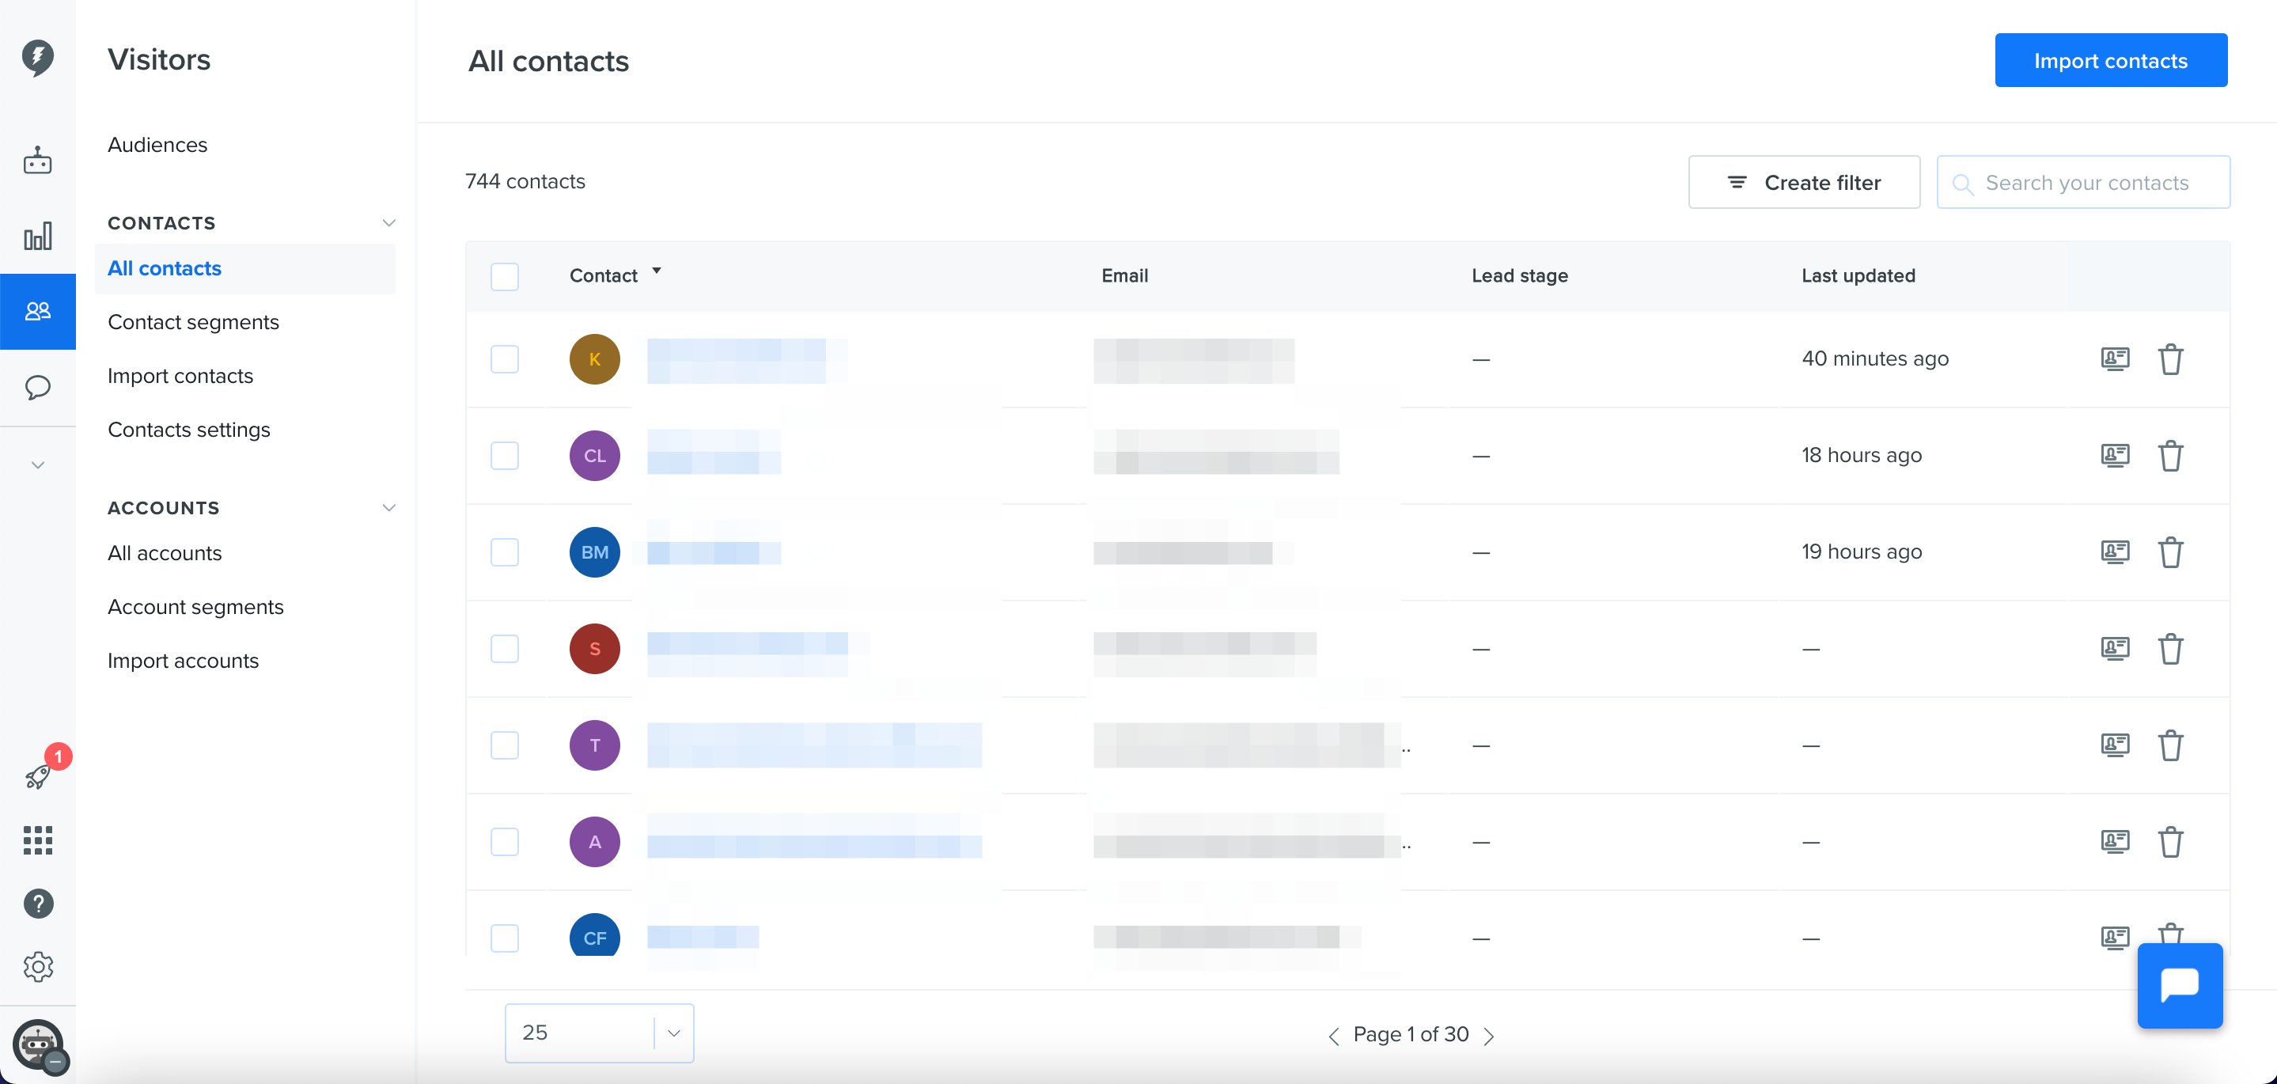Go to next page arrow
The width and height of the screenshot is (2277, 1084).
tap(1490, 1036)
